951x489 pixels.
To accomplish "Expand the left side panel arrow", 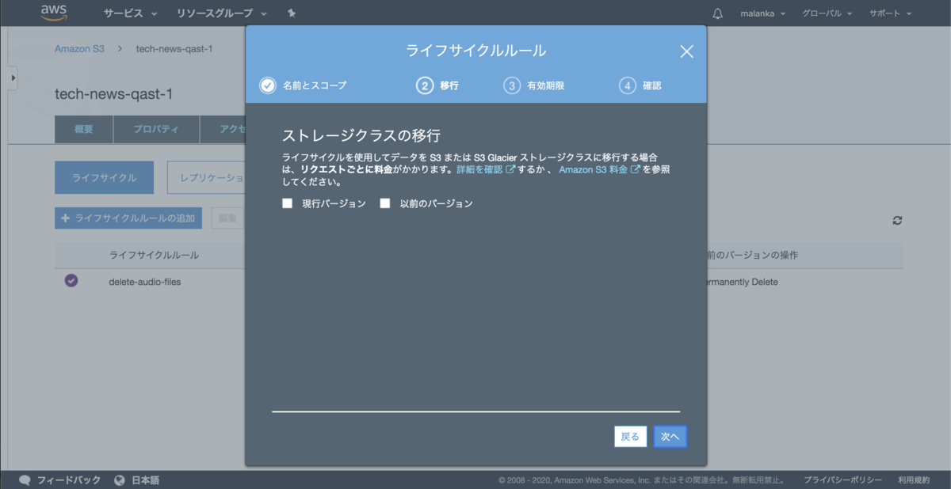I will [x=13, y=78].
